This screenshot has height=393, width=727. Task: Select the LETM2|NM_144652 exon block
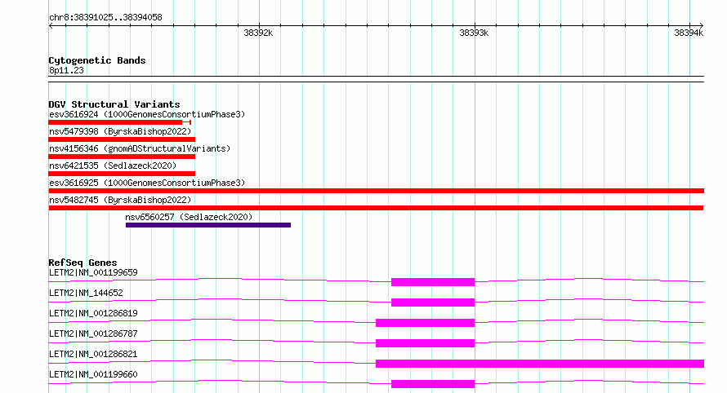tap(433, 302)
